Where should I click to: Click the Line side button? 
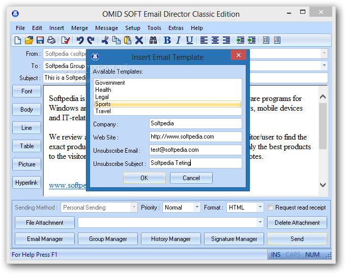coord(26,128)
